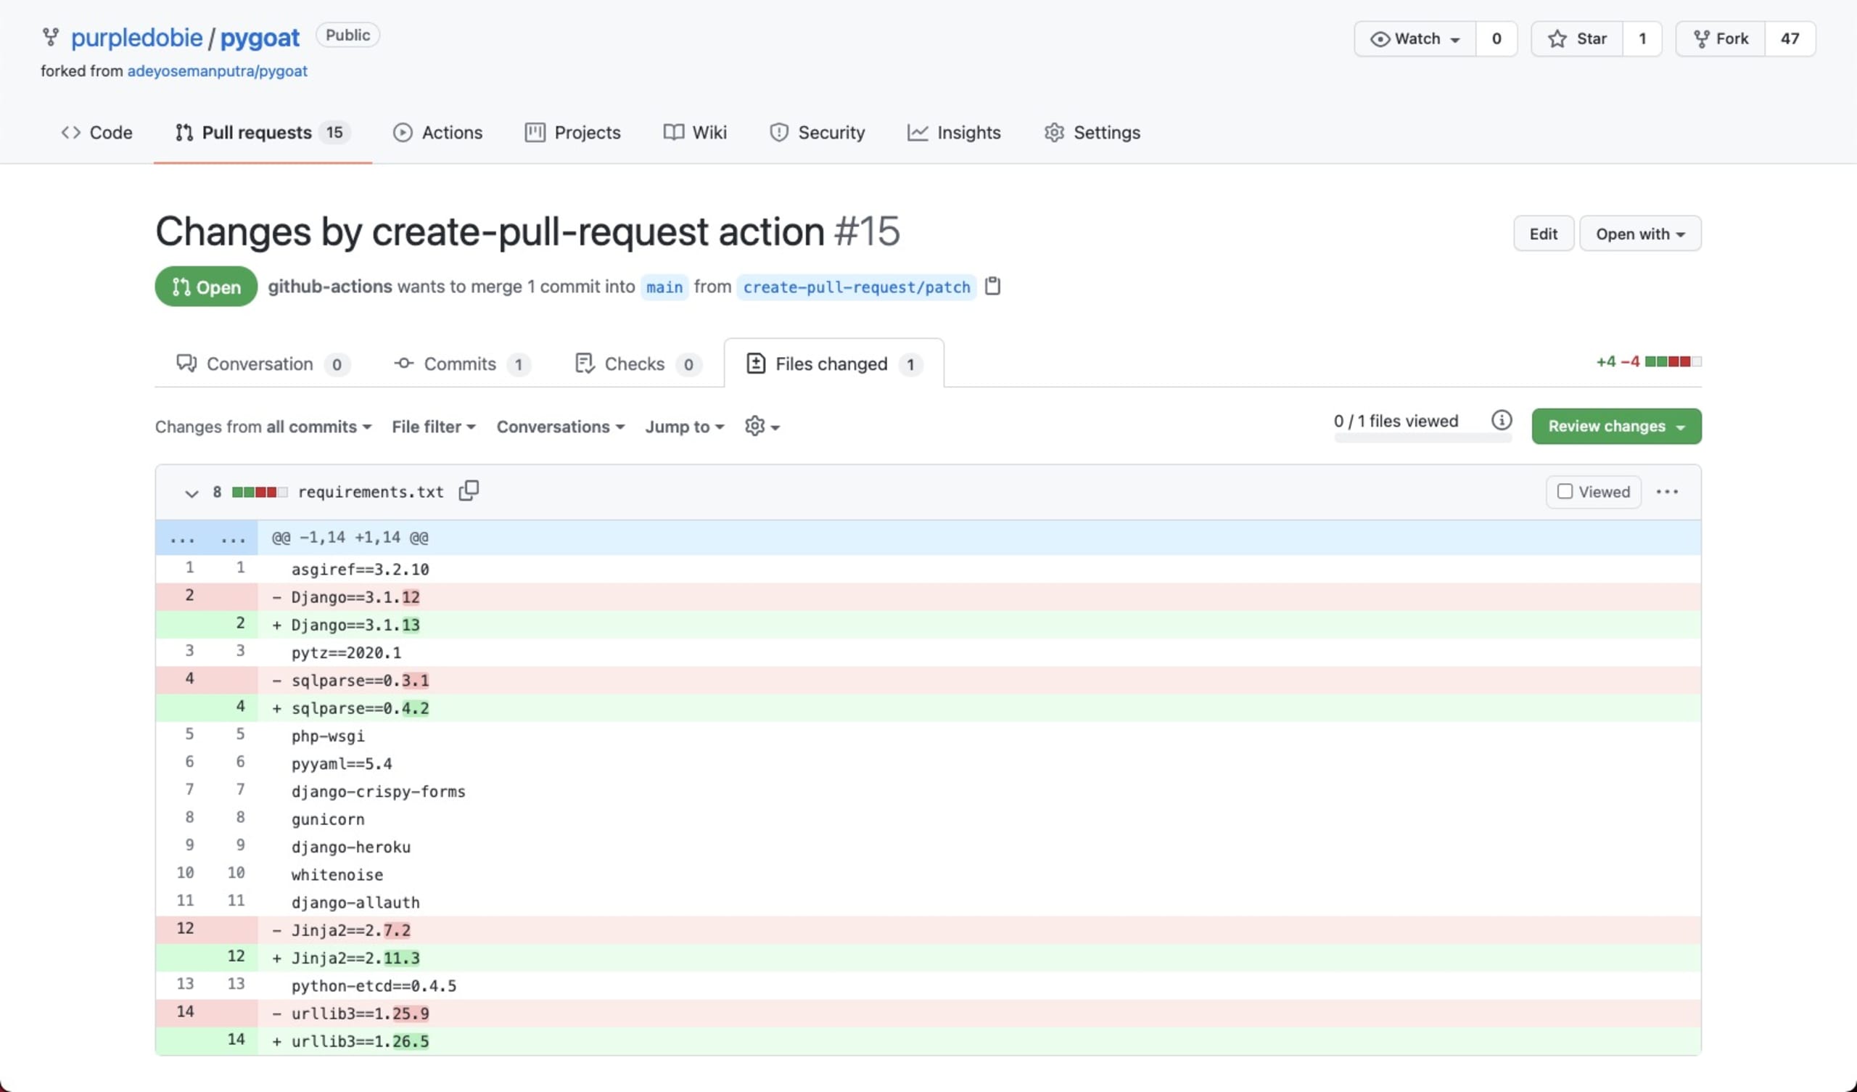Open the Insights tab
The width and height of the screenshot is (1857, 1092).
click(955, 133)
